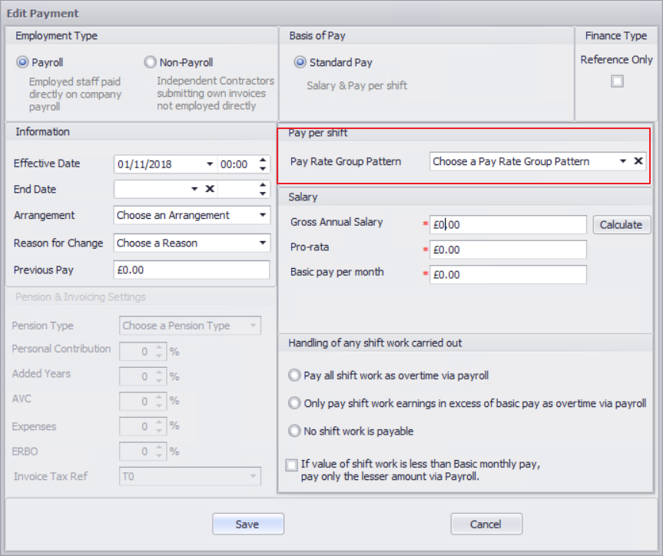This screenshot has height=556, width=663.
Task: Expand the Arrangement dropdown
Action: [263, 215]
